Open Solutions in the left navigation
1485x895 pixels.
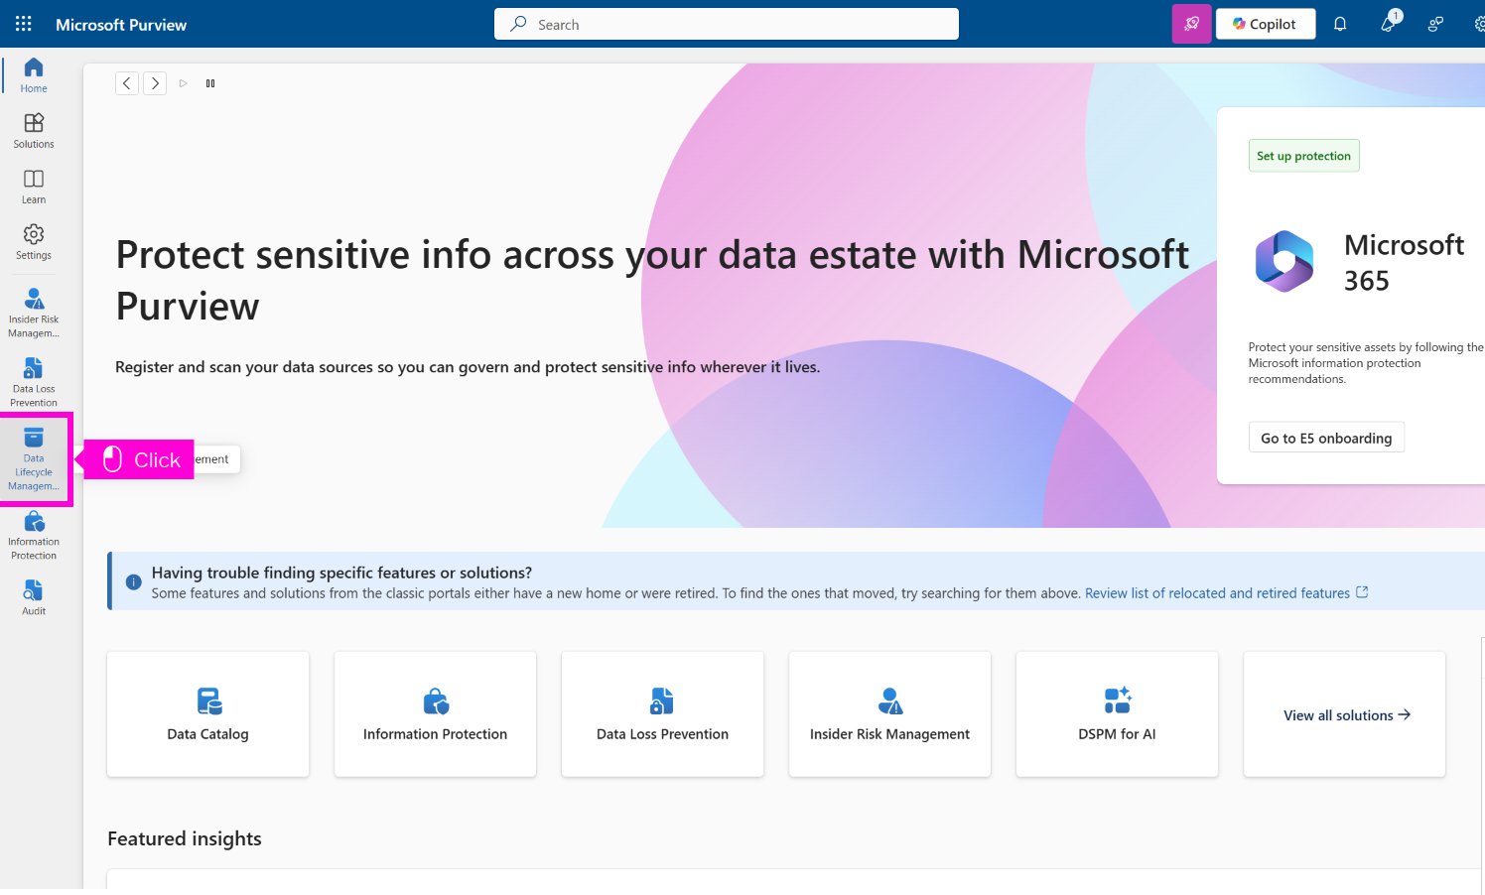[x=34, y=131]
